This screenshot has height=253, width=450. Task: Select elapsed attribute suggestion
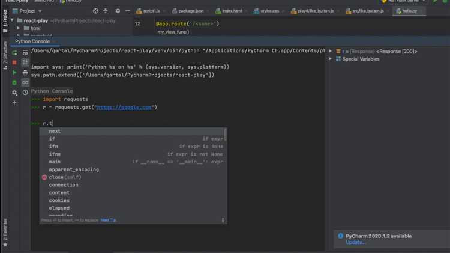[133, 208]
